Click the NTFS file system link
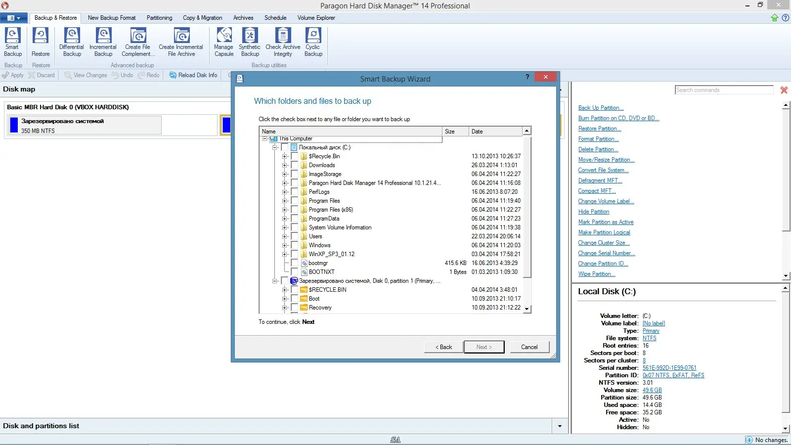 pyautogui.click(x=649, y=338)
